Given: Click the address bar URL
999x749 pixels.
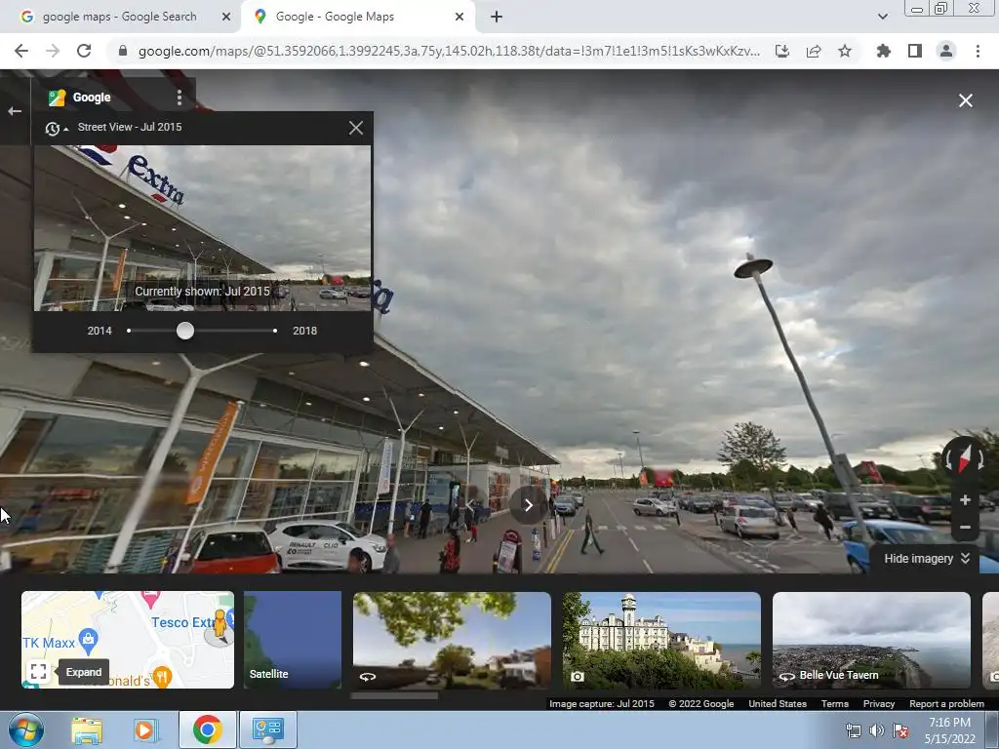Looking at the screenshot, I should pyautogui.click(x=449, y=51).
